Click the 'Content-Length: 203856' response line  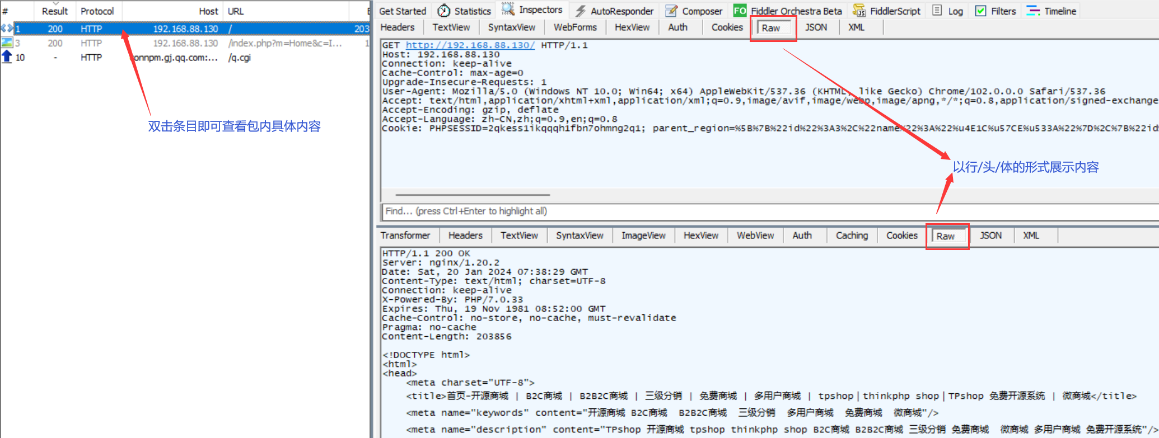[x=446, y=336]
